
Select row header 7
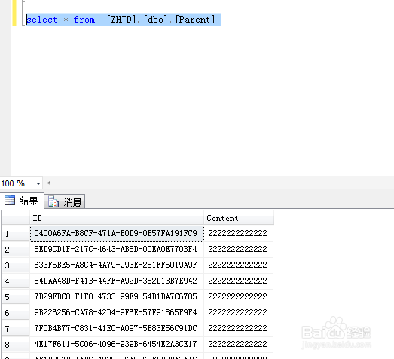tap(16, 329)
